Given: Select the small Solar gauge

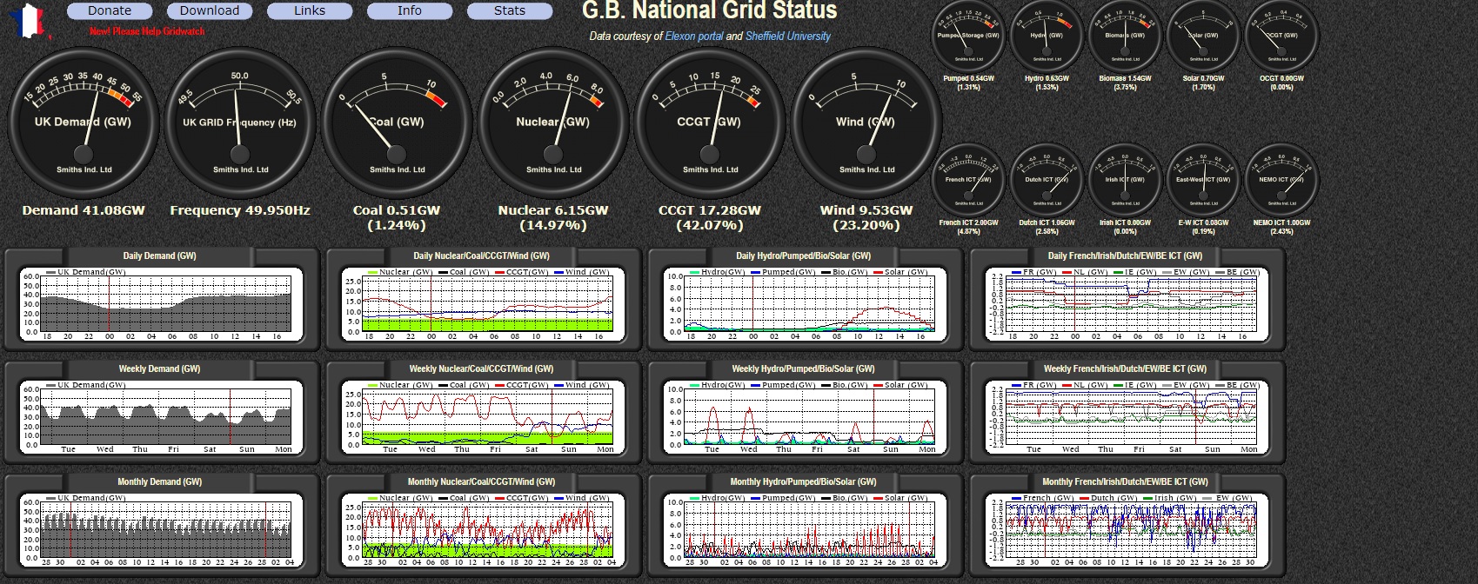Looking at the screenshot, I should coord(1203,36).
